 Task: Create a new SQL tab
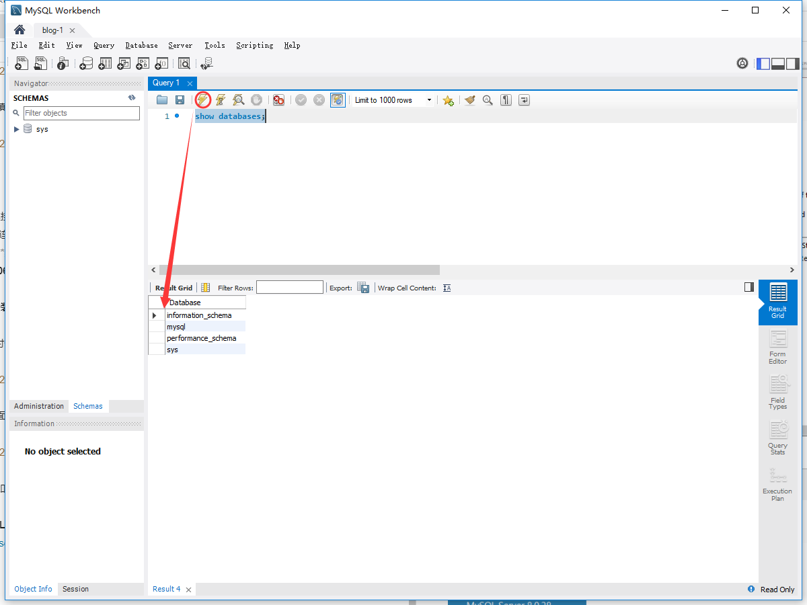22,63
